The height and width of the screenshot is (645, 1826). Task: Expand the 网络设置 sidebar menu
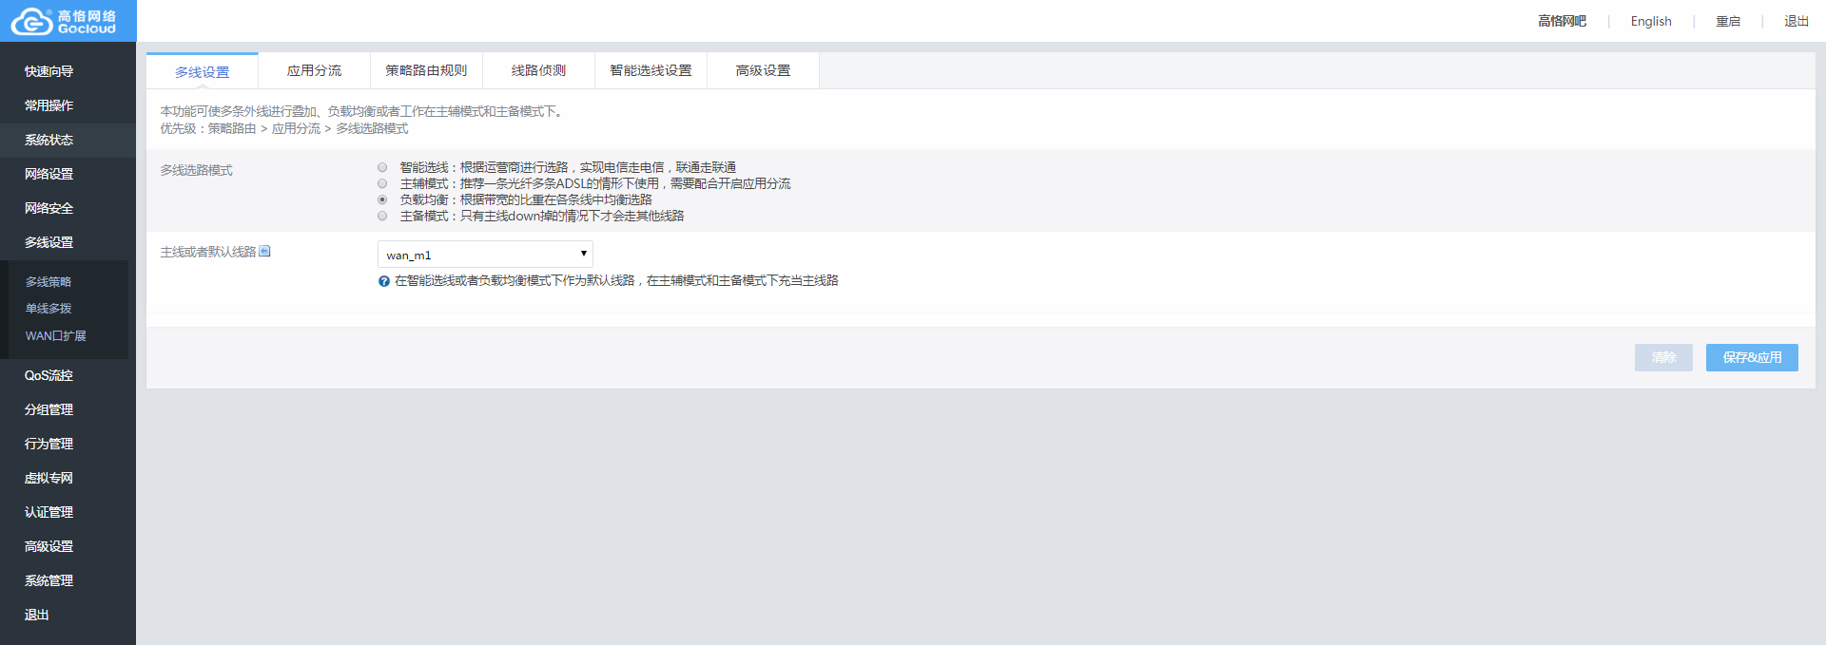[x=49, y=174]
